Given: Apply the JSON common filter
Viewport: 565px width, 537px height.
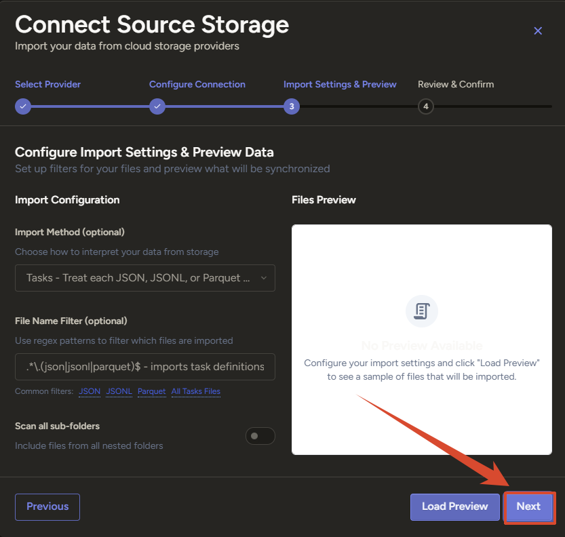Looking at the screenshot, I should pos(90,391).
